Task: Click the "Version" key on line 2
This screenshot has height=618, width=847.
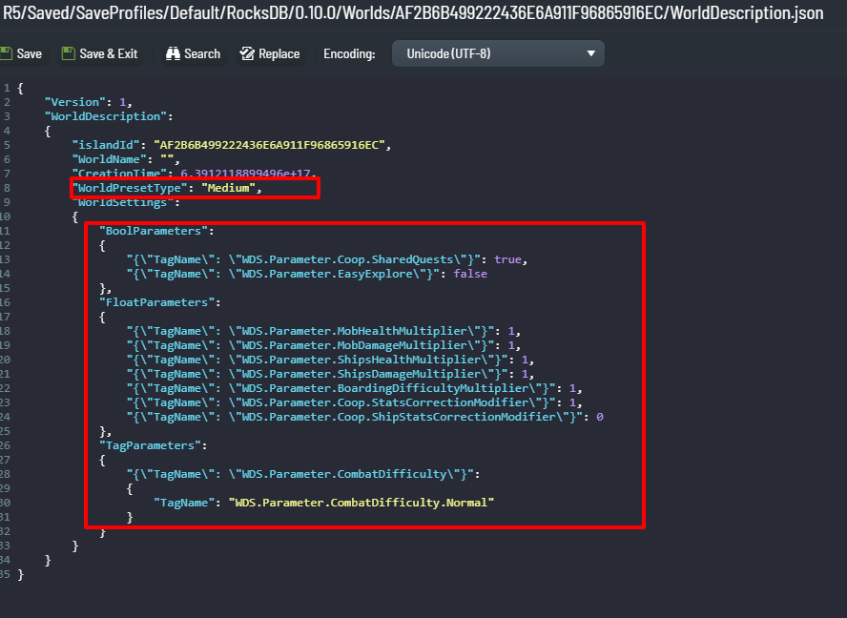Action: tap(74, 102)
